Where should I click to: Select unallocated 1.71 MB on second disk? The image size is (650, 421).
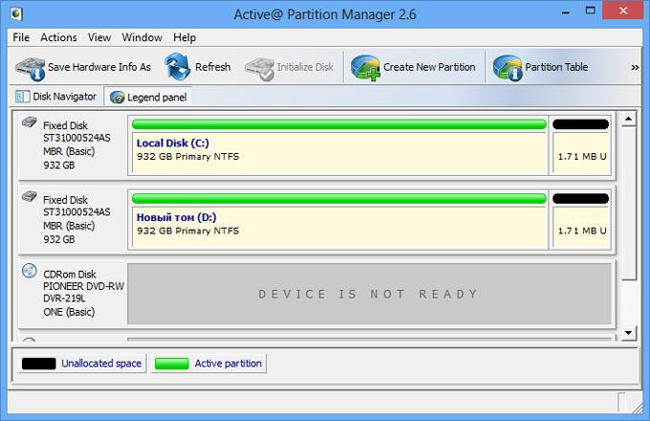click(581, 228)
